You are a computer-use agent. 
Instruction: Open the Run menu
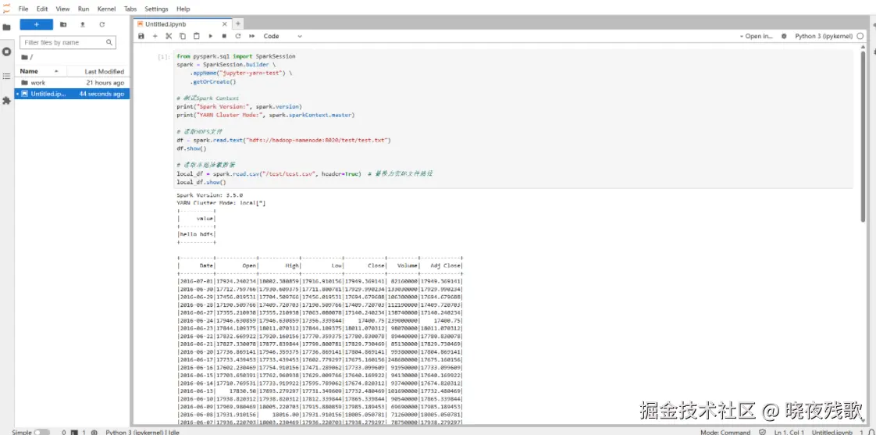click(84, 9)
